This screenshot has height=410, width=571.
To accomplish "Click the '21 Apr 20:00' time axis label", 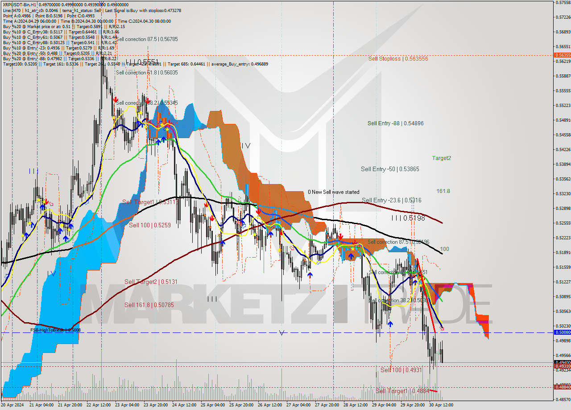I will (69, 405).
